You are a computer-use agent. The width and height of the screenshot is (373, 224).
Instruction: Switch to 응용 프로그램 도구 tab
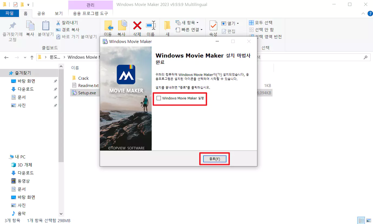click(x=90, y=14)
